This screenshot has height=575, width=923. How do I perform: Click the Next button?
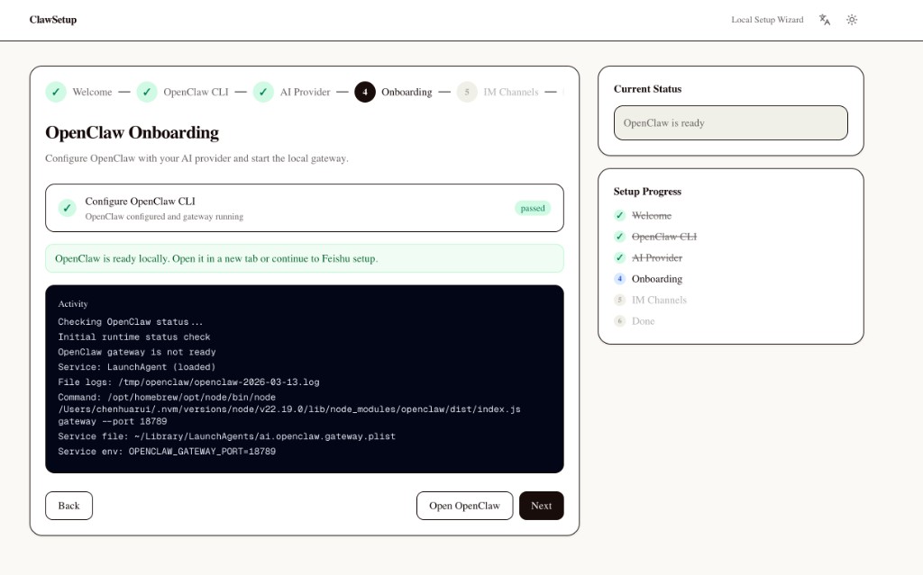coord(542,506)
